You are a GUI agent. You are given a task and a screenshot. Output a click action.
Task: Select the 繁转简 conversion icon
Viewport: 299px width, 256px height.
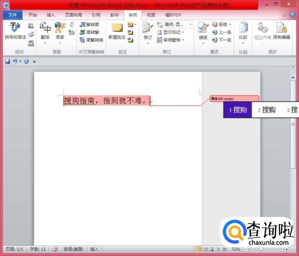(x=82, y=25)
